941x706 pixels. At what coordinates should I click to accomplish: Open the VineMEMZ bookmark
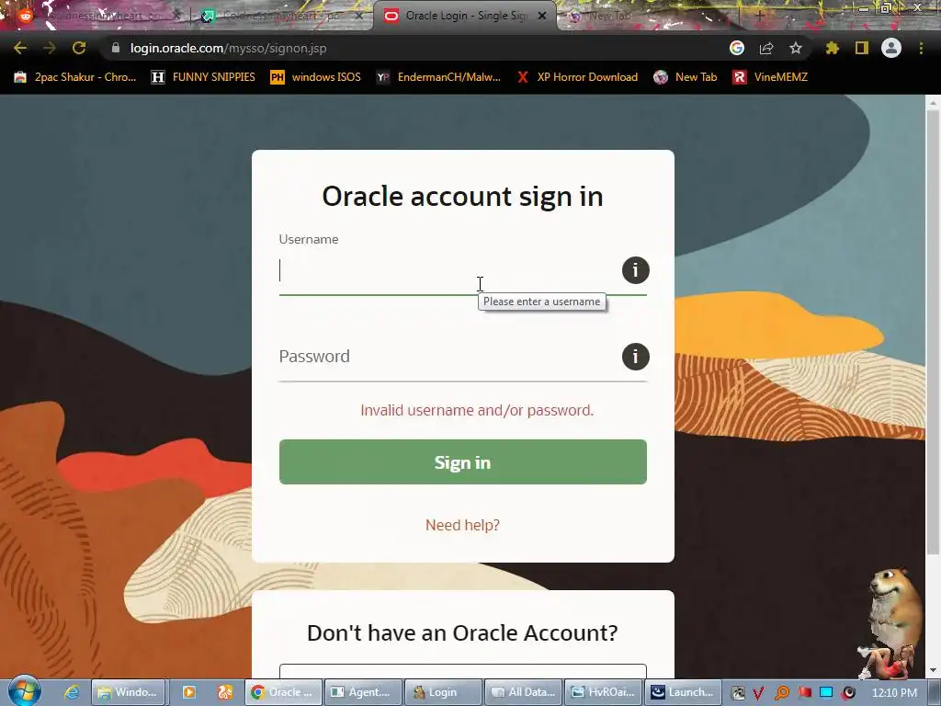coord(771,77)
